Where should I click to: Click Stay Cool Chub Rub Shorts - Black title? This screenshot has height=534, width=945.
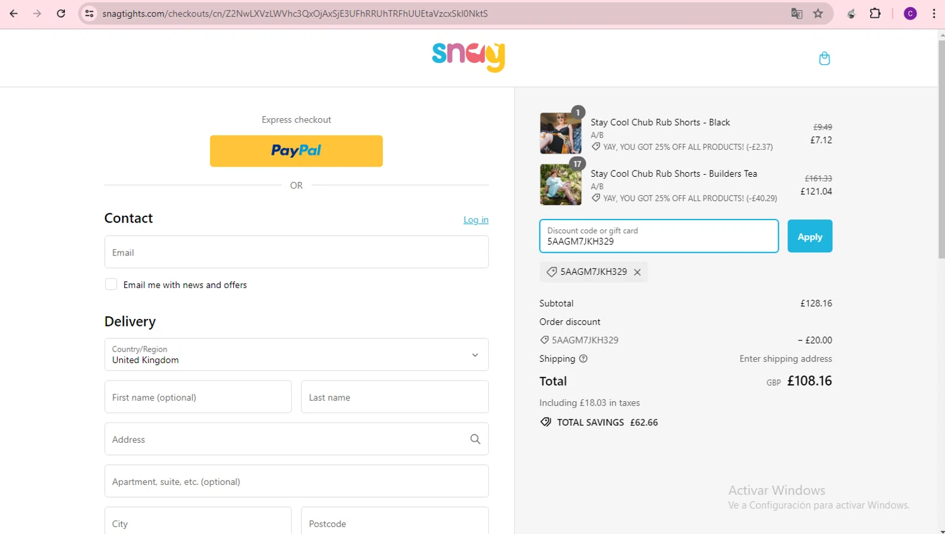660,122
